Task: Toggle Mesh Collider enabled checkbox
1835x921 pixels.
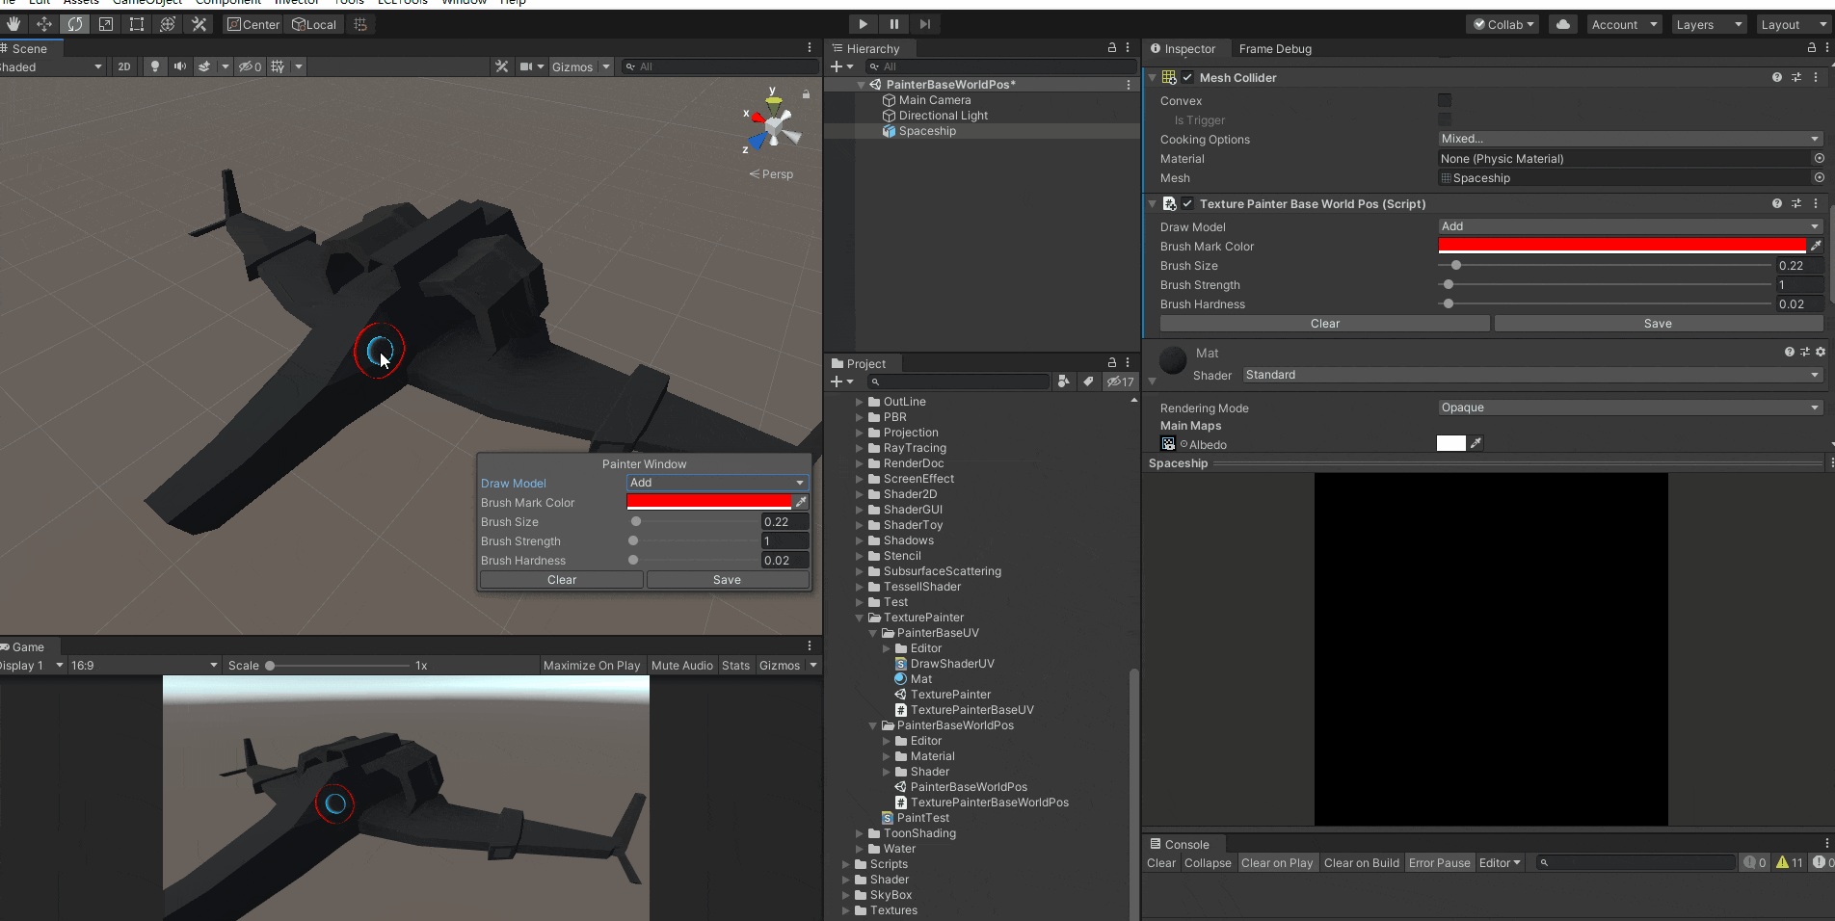Action: [x=1188, y=77]
